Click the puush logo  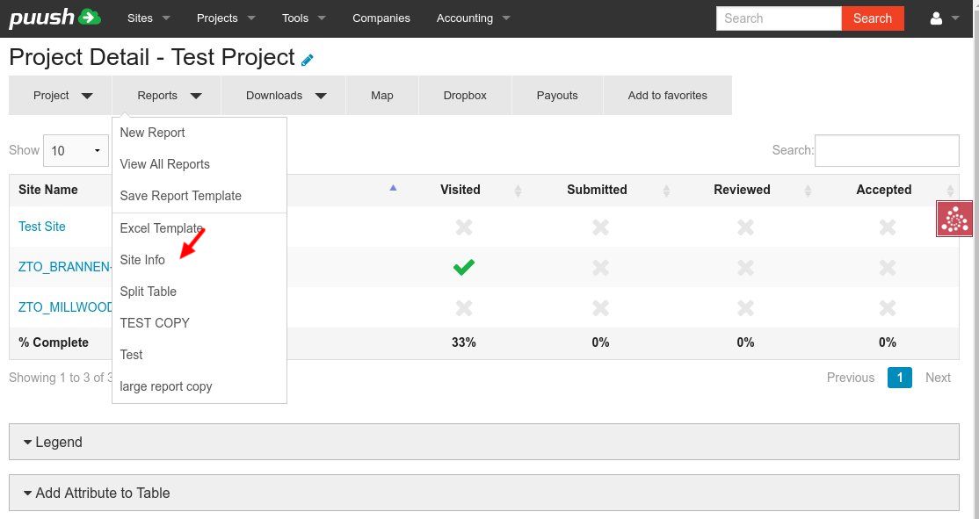pos(54,18)
